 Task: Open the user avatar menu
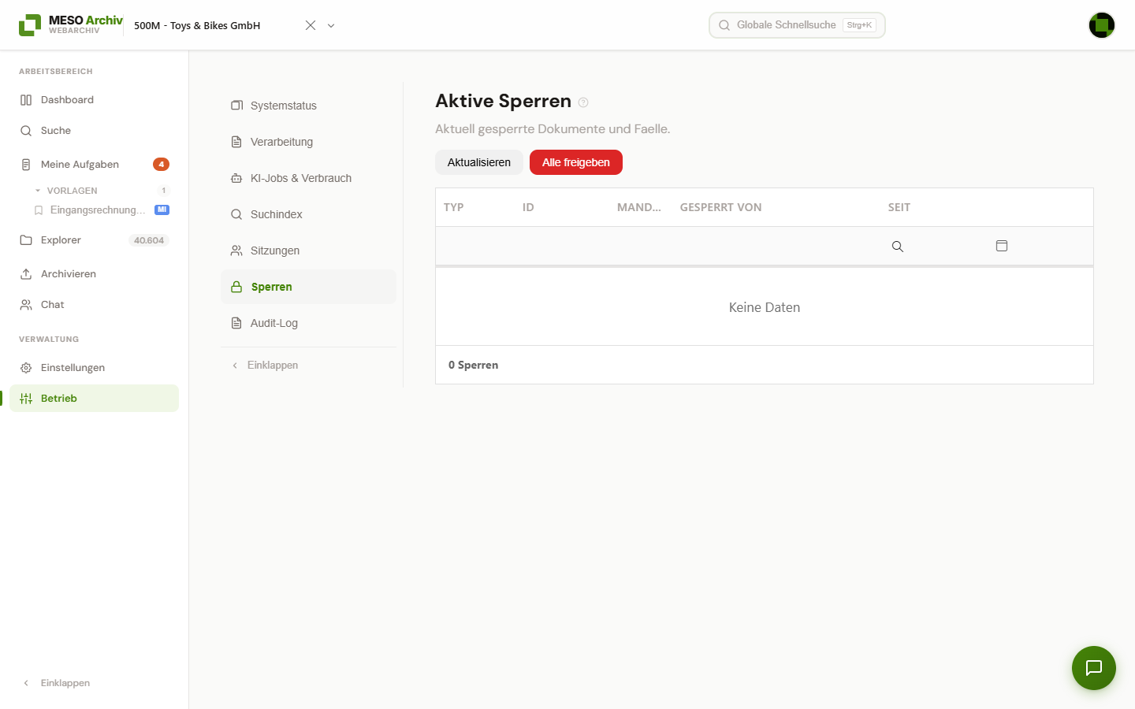coord(1102,25)
